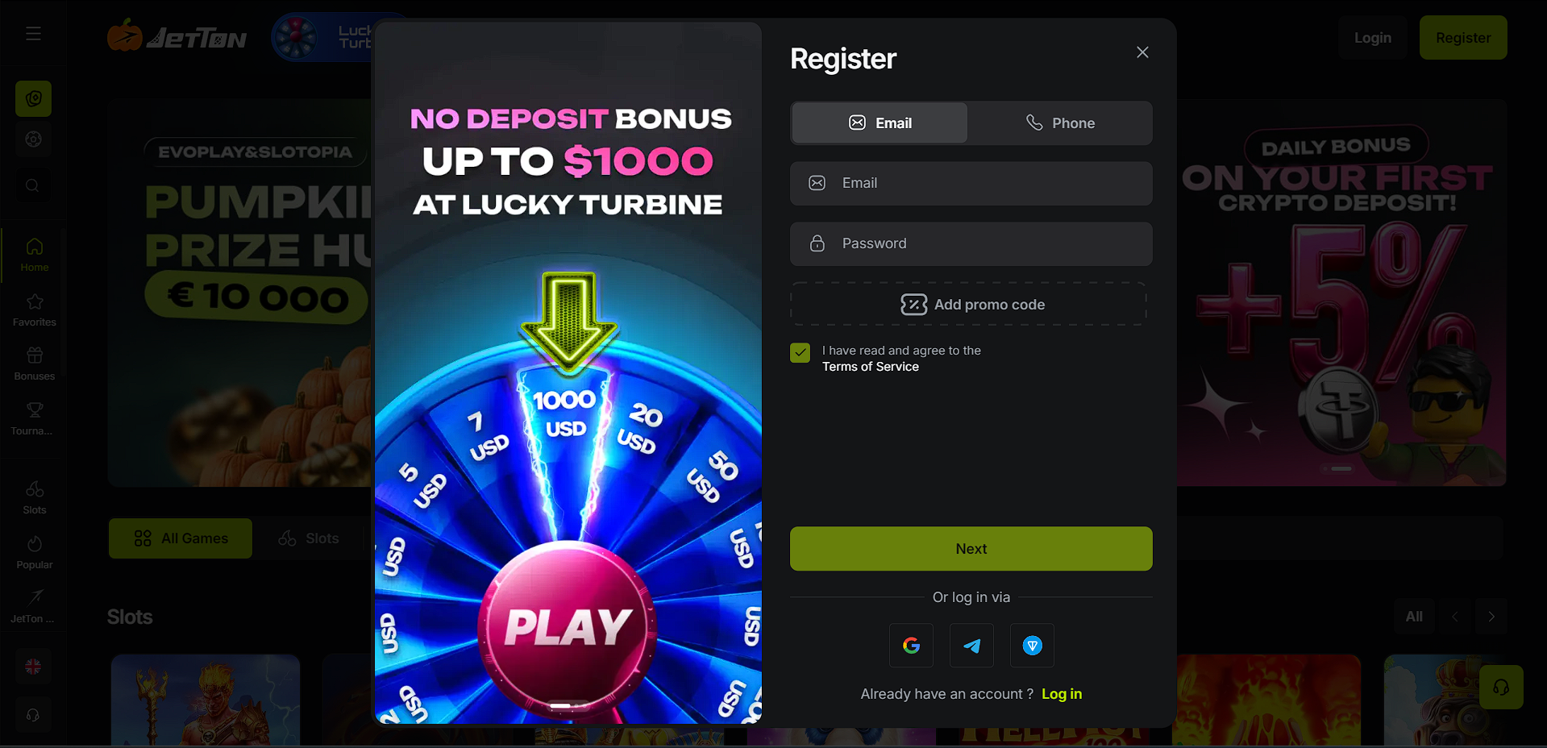This screenshot has width=1547, height=748.
Task: Follow the Log in link
Action: [1062, 694]
